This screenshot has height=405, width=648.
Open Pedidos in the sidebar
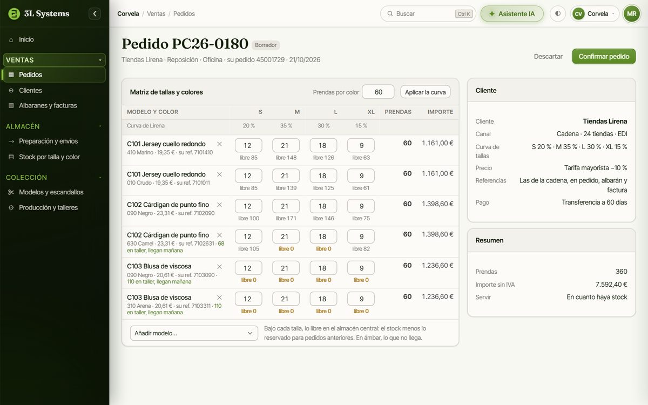click(55, 75)
